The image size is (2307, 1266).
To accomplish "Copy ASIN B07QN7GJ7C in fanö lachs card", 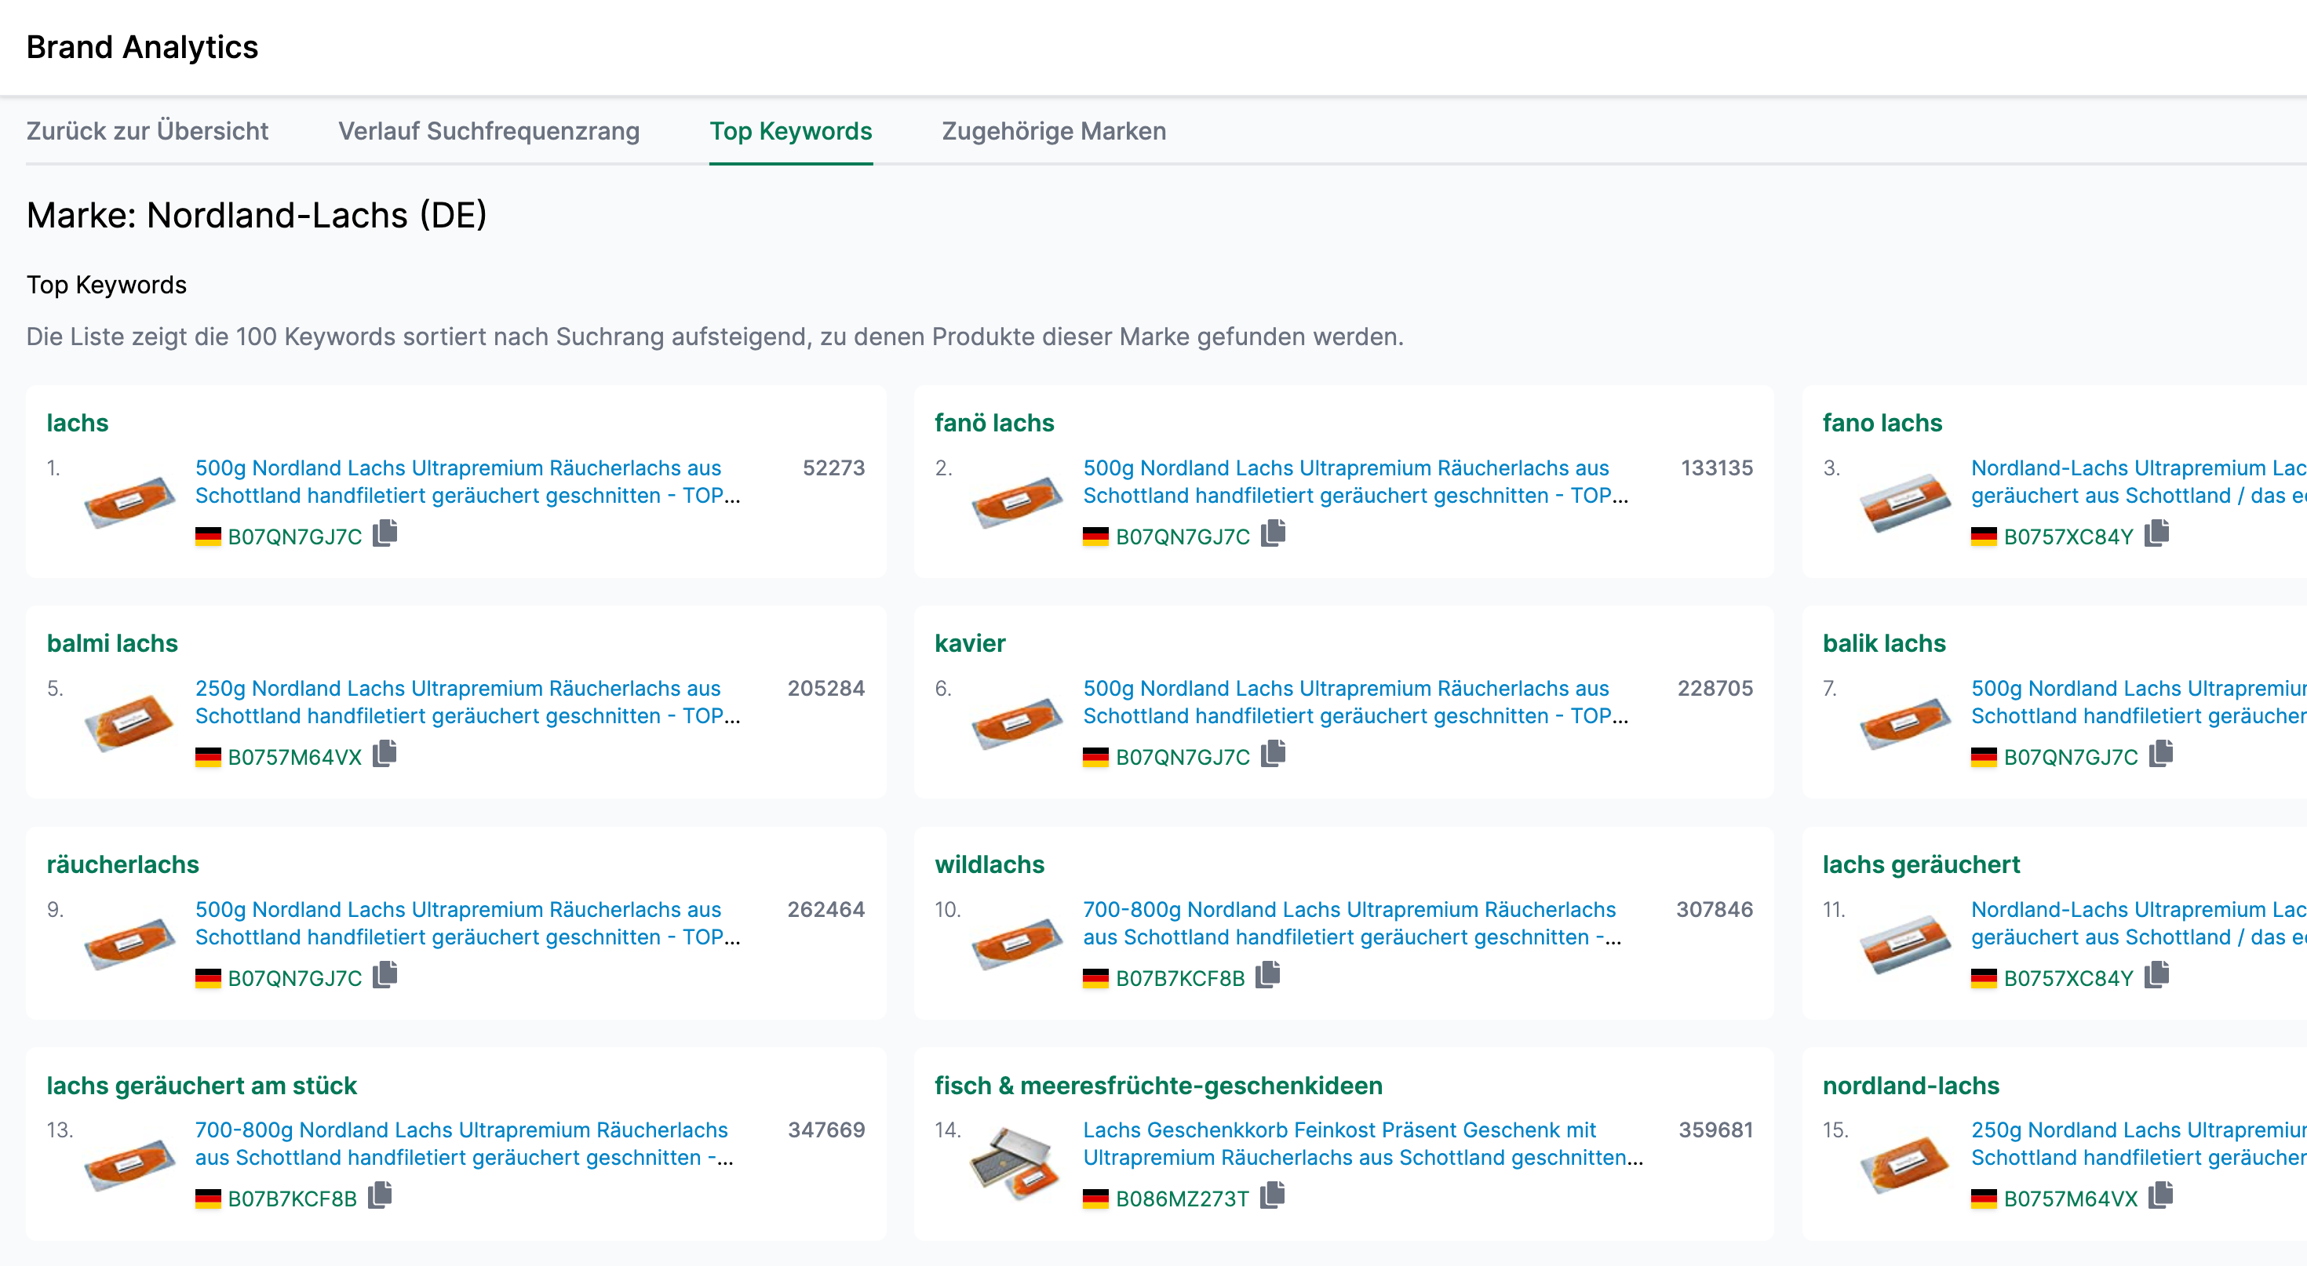I will 1273,533.
